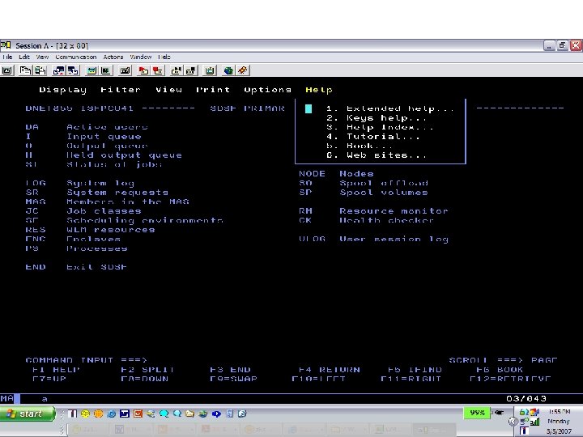Click the Print Screen toolbar icon

click(x=7, y=70)
